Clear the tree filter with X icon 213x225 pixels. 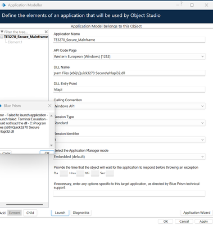[x=46, y=32]
